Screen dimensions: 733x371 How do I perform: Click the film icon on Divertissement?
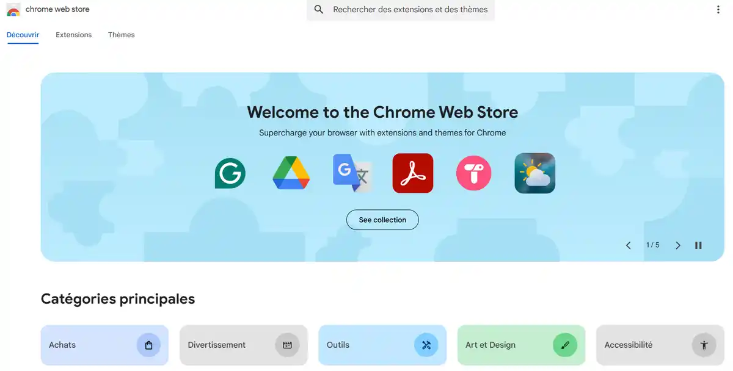(287, 345)
